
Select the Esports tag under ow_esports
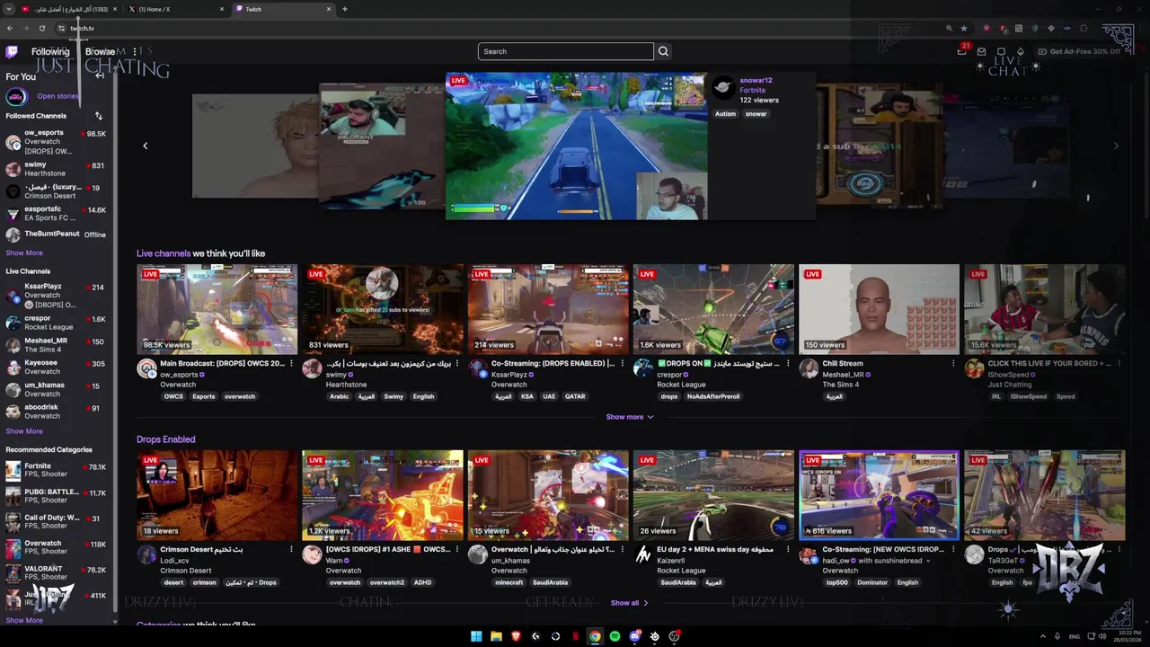[203, 396]
